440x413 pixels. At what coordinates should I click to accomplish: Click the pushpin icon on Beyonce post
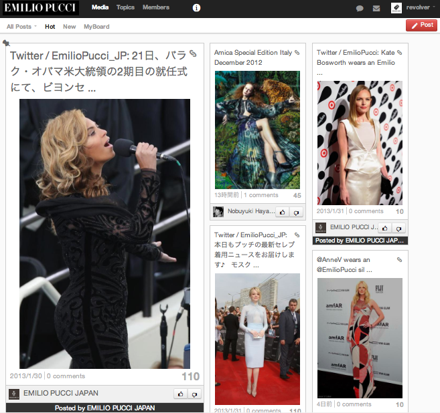pos(6,43)
